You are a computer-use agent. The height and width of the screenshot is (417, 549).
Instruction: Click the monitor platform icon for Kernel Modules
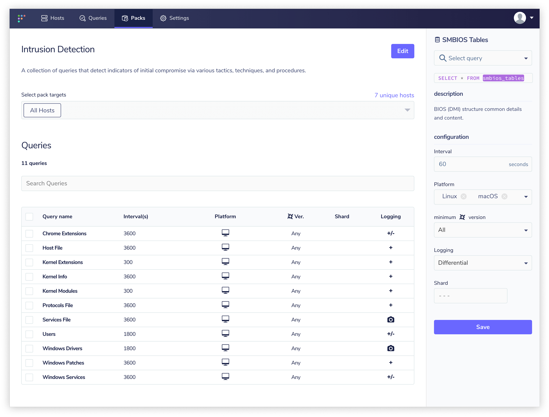click(x=225, y=291)
